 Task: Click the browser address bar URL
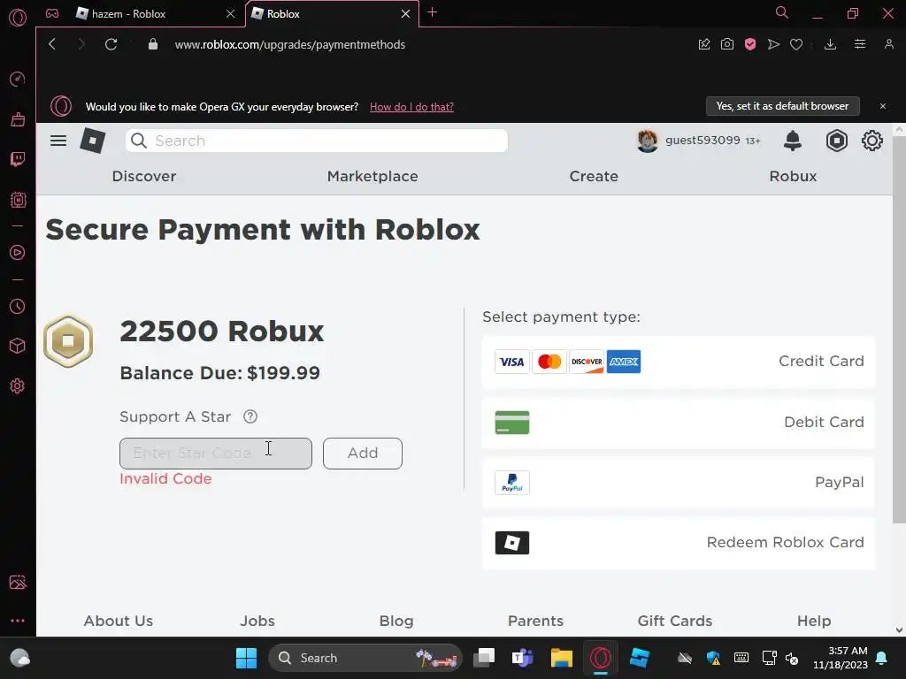tap(289, 44)
